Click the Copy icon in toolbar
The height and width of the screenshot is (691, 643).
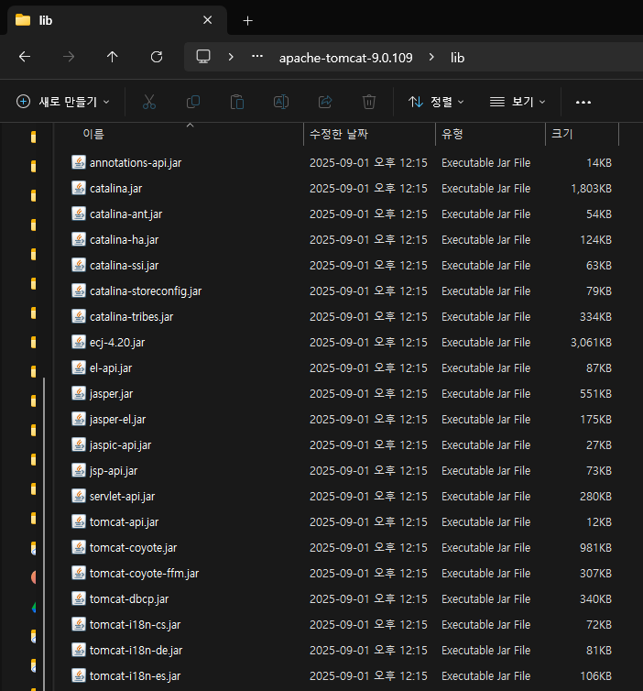(193, 102)
